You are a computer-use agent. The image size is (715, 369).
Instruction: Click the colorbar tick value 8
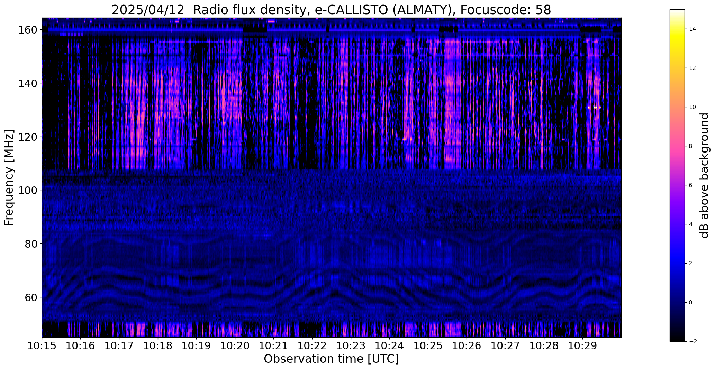point(690,146)
